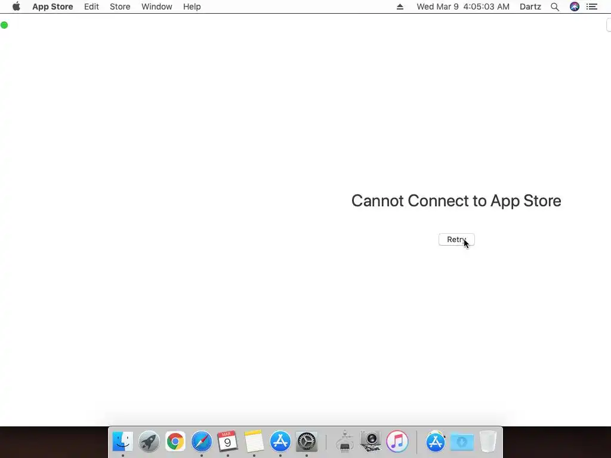Click the eject icon in menu bar
This screenshot has height=458, width=611.
pos(400,7)
